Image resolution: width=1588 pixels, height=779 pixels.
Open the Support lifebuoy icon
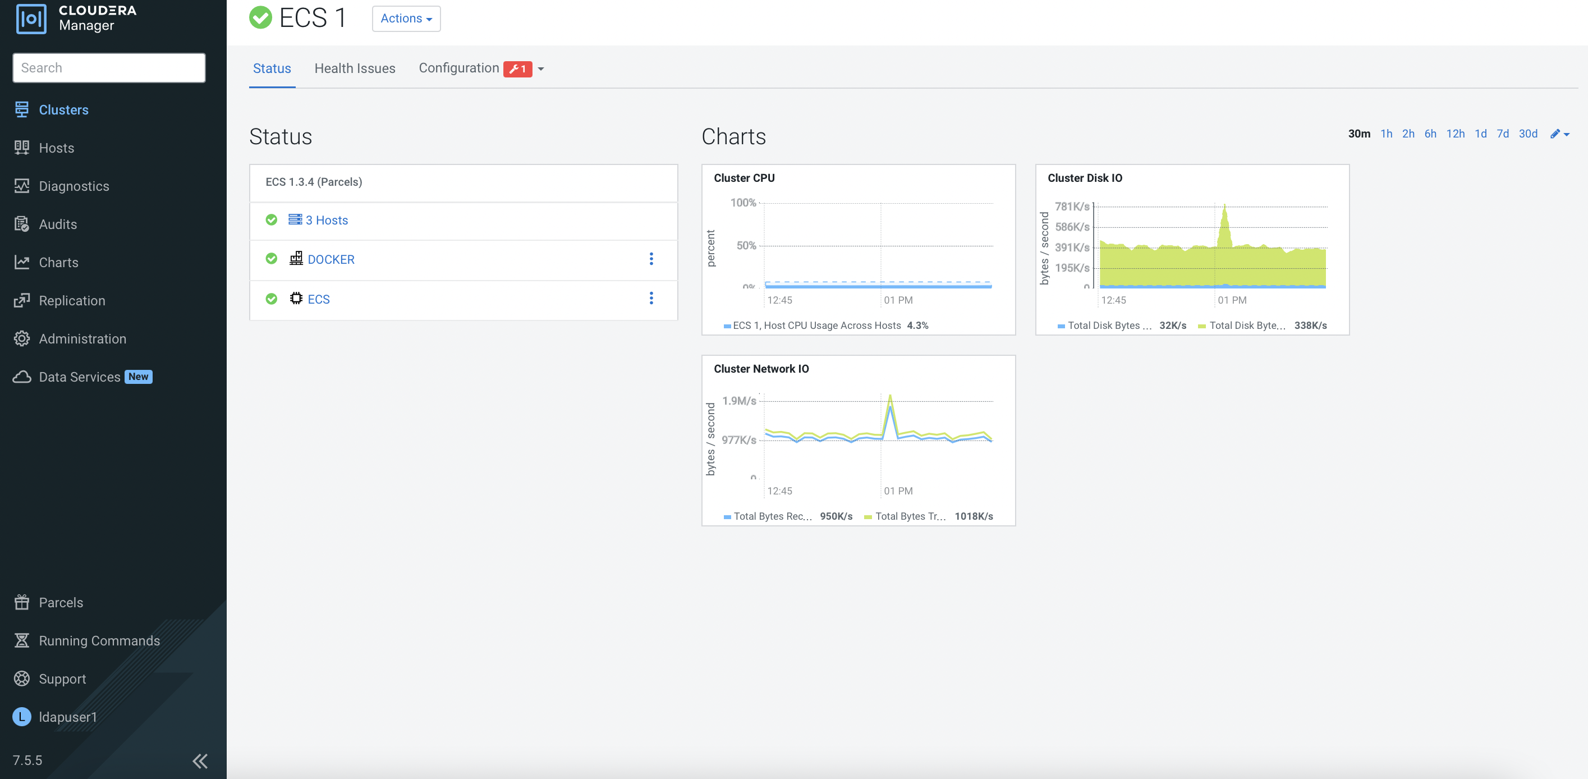[x=22, y=679]
